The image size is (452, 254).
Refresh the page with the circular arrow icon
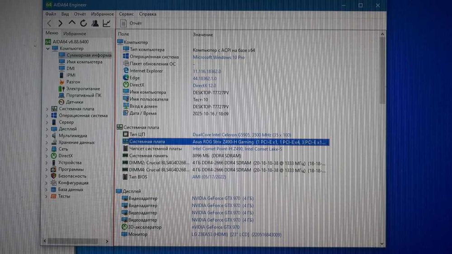[83, 23]
